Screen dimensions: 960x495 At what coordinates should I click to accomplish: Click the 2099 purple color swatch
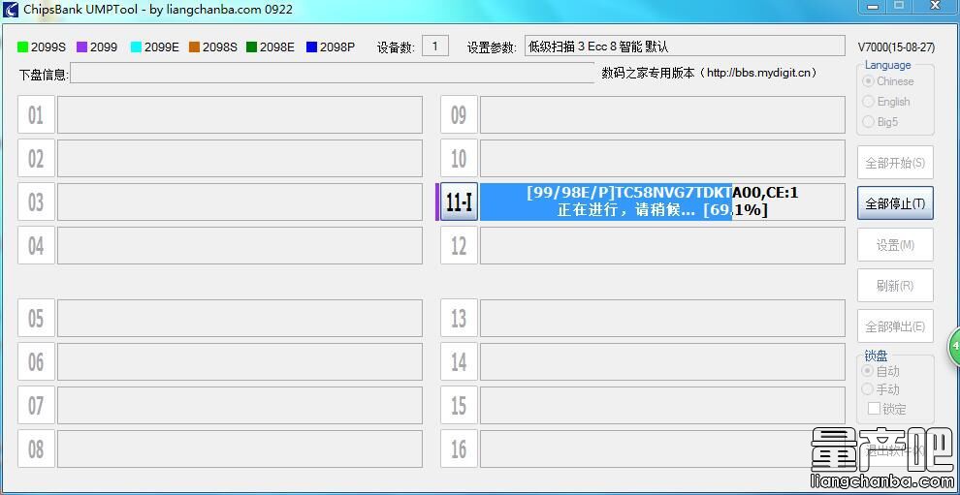pyautogui.click(x=82, y=47)
